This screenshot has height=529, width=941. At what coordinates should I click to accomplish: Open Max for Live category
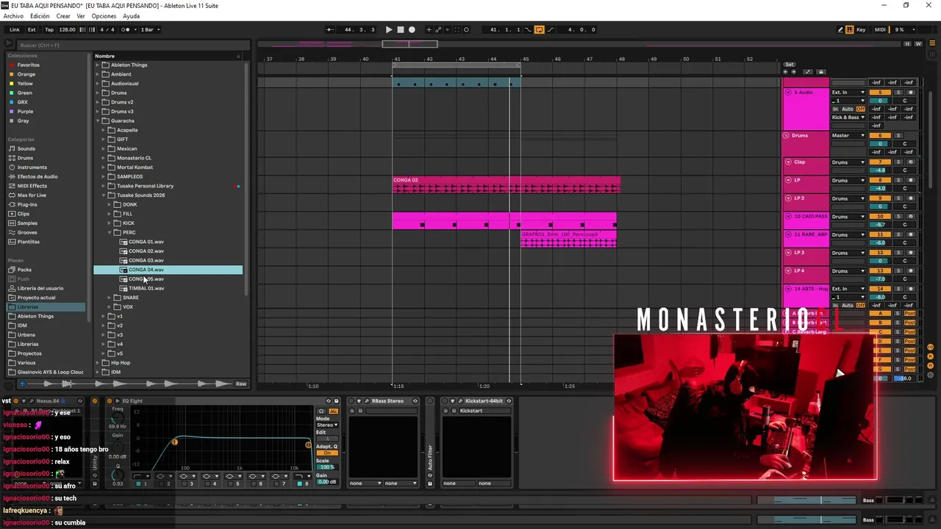(x=32, y=195)
